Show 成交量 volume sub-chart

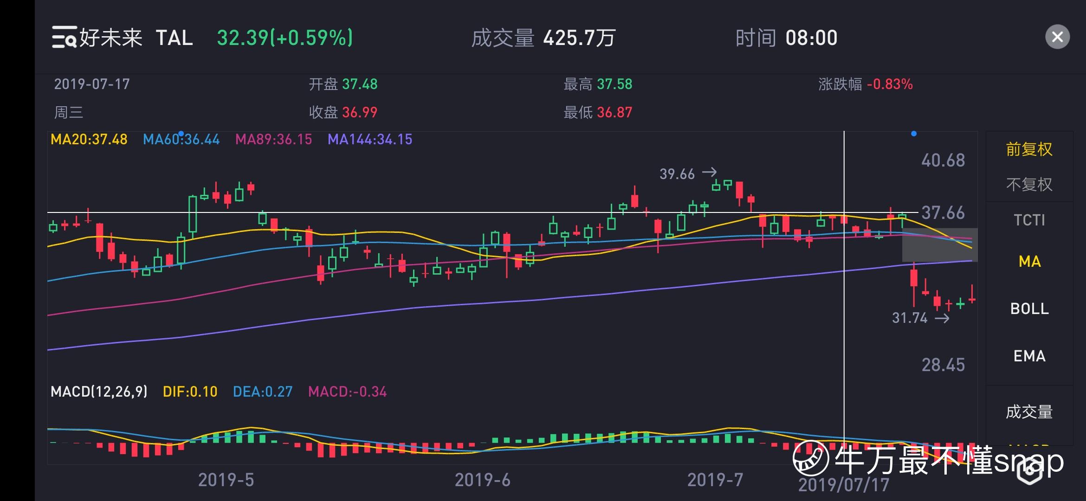(x=1029, y=412)
